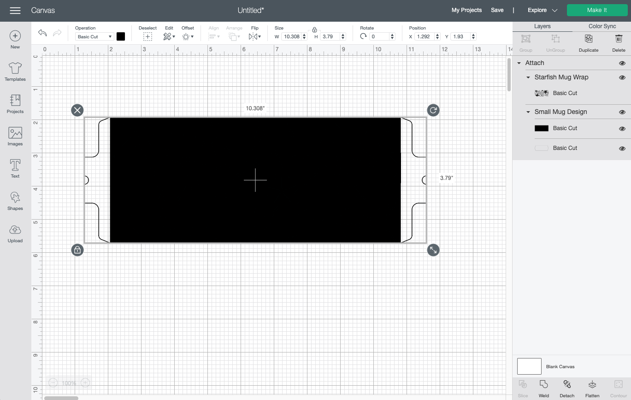Click the Untitled project title
This screenshot has height=400, width=631.
point(251,10)
